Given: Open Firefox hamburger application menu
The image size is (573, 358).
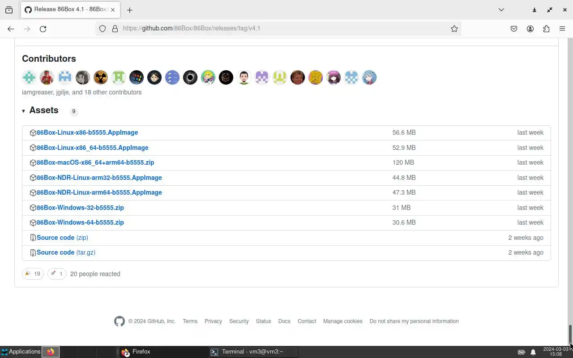Looking at the screenshot, I should [x=562, y=29].
